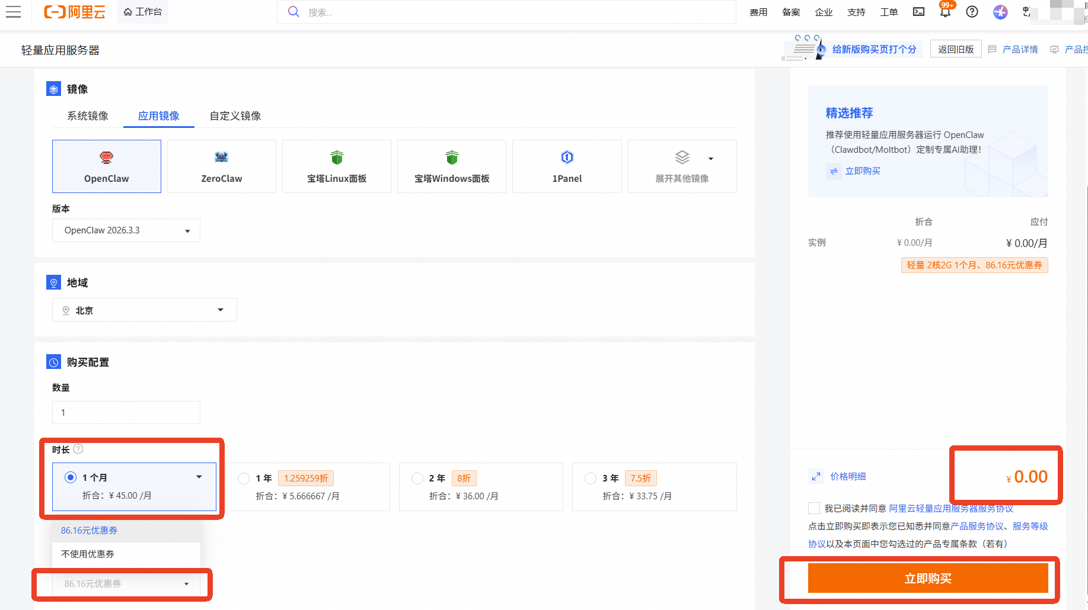The height and width of the screenshot is (610, 1088).
Task: Open 给新版购买页打个分 feedback link
Action: [x=875, y=49]
